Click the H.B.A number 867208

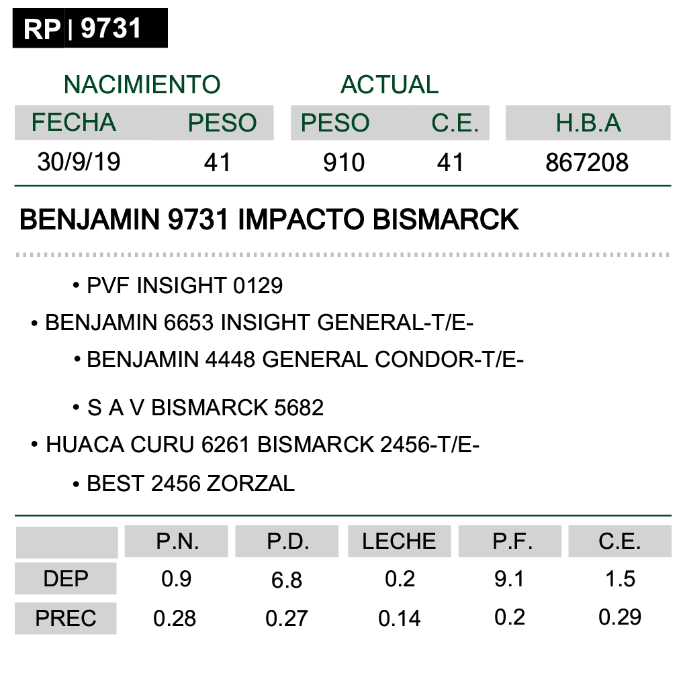coord(587,162)
